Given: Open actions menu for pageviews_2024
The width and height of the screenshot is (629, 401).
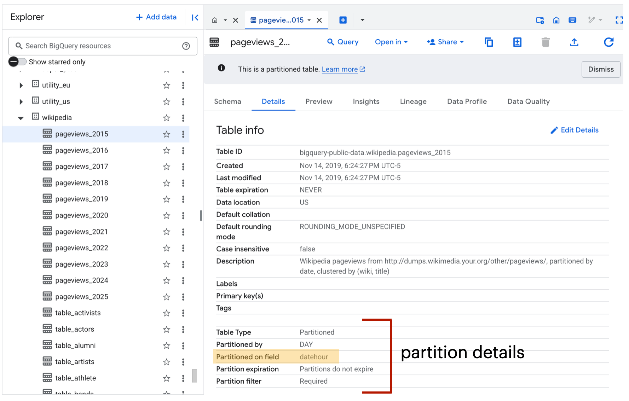Looking at the screenshot, I should tap(183, 281).
